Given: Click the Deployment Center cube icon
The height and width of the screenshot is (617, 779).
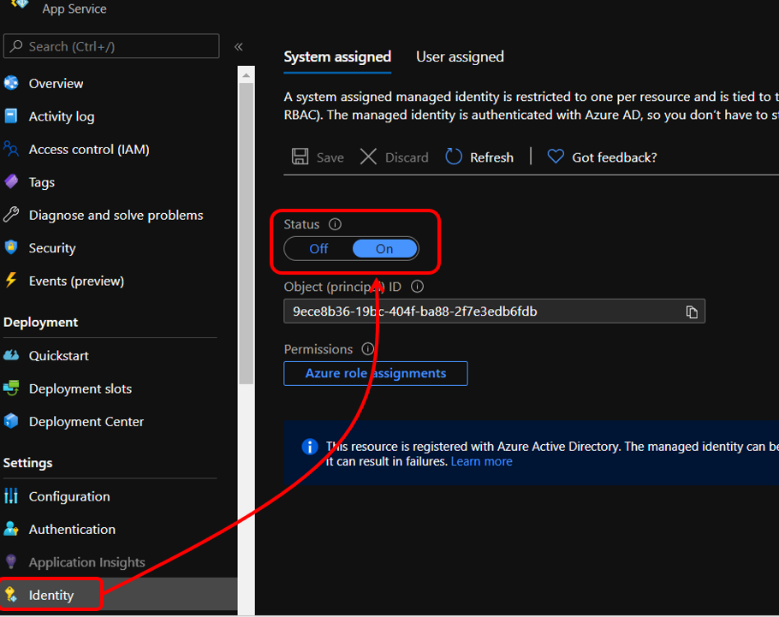Looking at the screenshot, I should [11, 421].
